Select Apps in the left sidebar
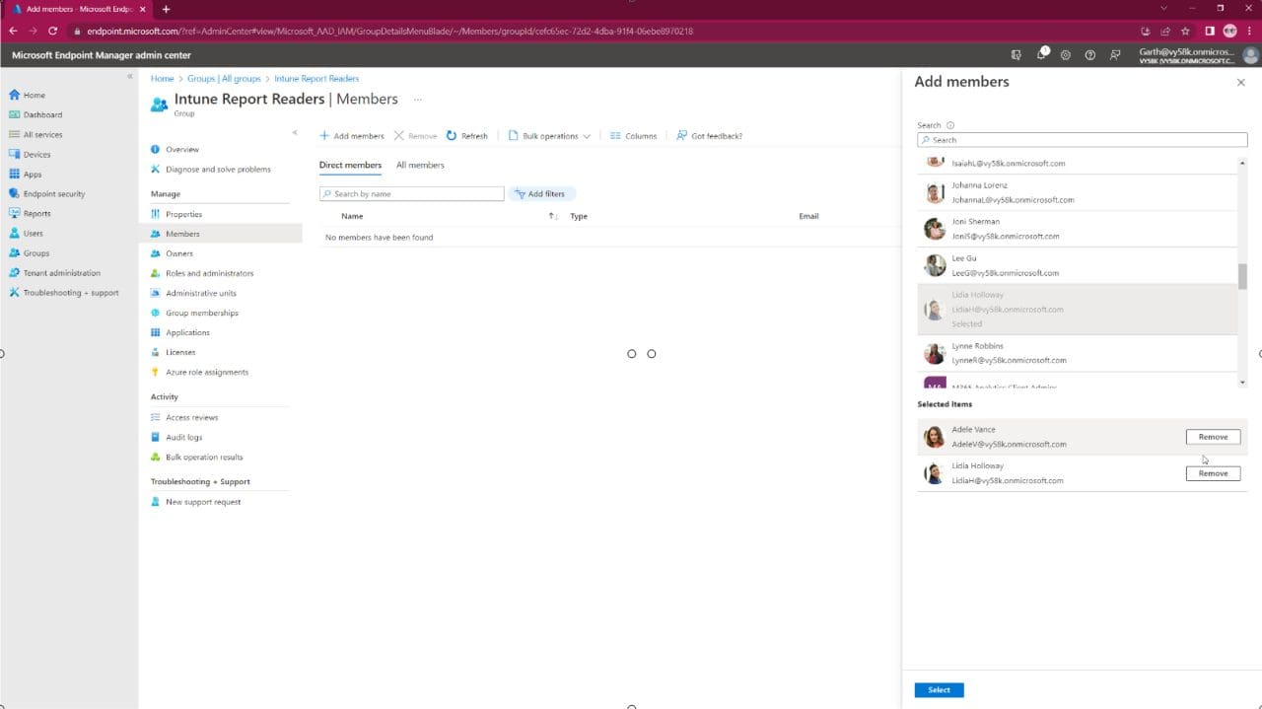This screenshot has height=709, width=1262. pyautogui.click(x=32, y=174)
